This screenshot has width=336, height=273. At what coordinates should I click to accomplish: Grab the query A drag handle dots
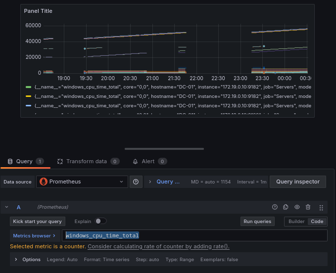tap(321, 208)
